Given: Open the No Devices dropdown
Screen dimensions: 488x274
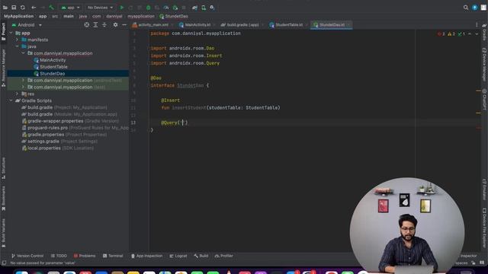Looking at the screenshot, I should click(100, 8).
